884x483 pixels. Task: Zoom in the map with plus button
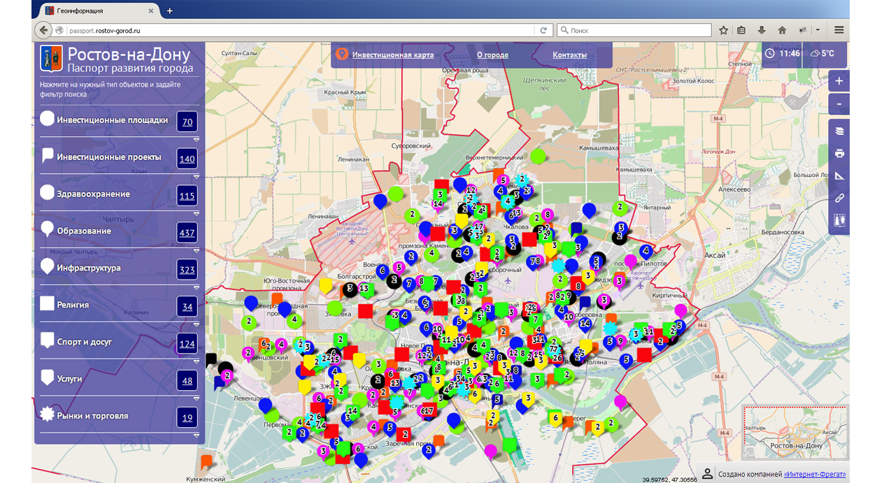[839, 81]
